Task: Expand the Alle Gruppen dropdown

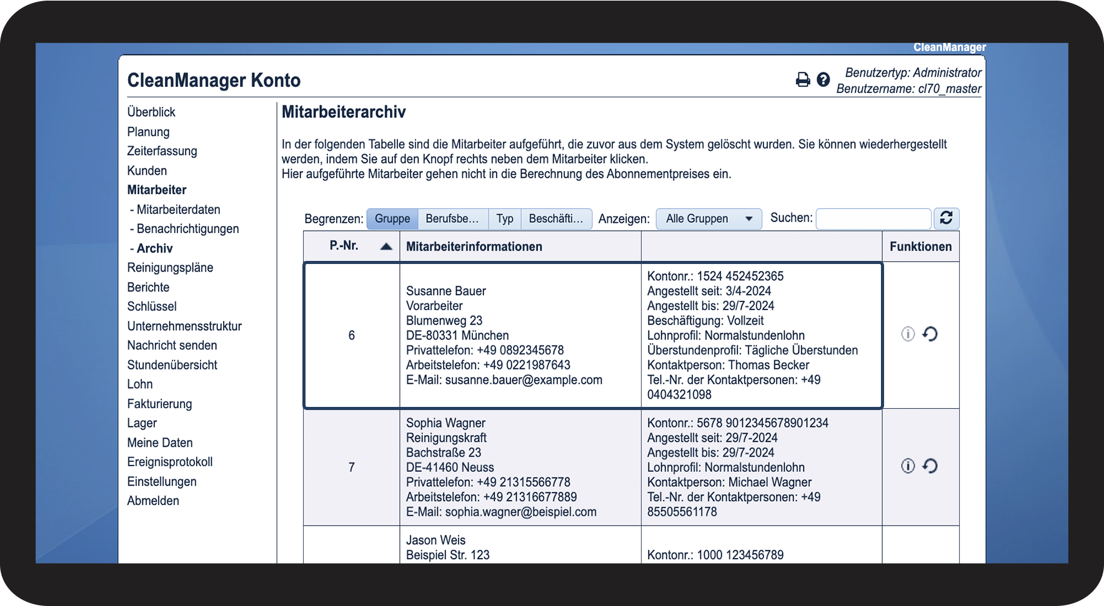Action: (x=709, y=219)
